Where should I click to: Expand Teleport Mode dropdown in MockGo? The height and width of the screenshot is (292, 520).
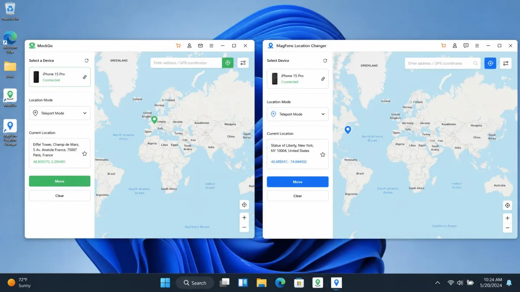60,113
